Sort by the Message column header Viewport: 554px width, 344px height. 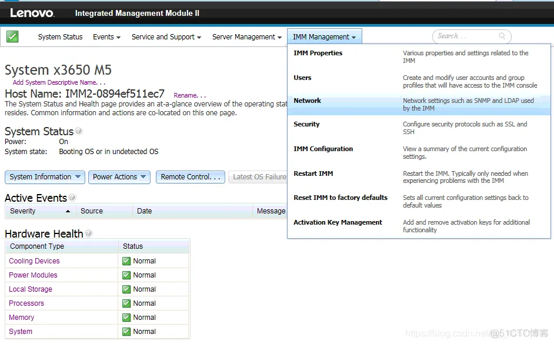[x=271, y=211]
